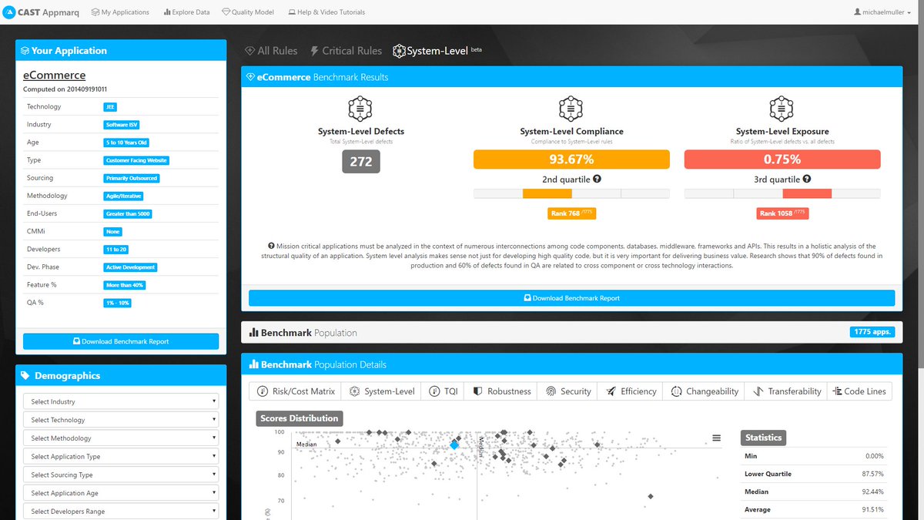Open the Risk/Cost Matrix tab

point(296,391)
